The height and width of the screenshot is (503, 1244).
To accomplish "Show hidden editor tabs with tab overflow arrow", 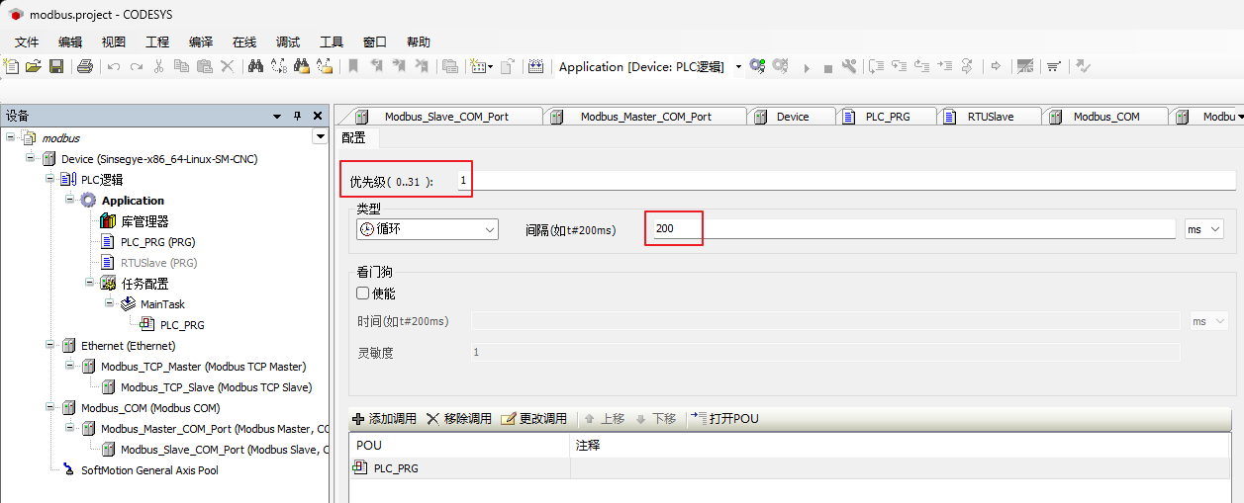I will tap(1241, 117).
